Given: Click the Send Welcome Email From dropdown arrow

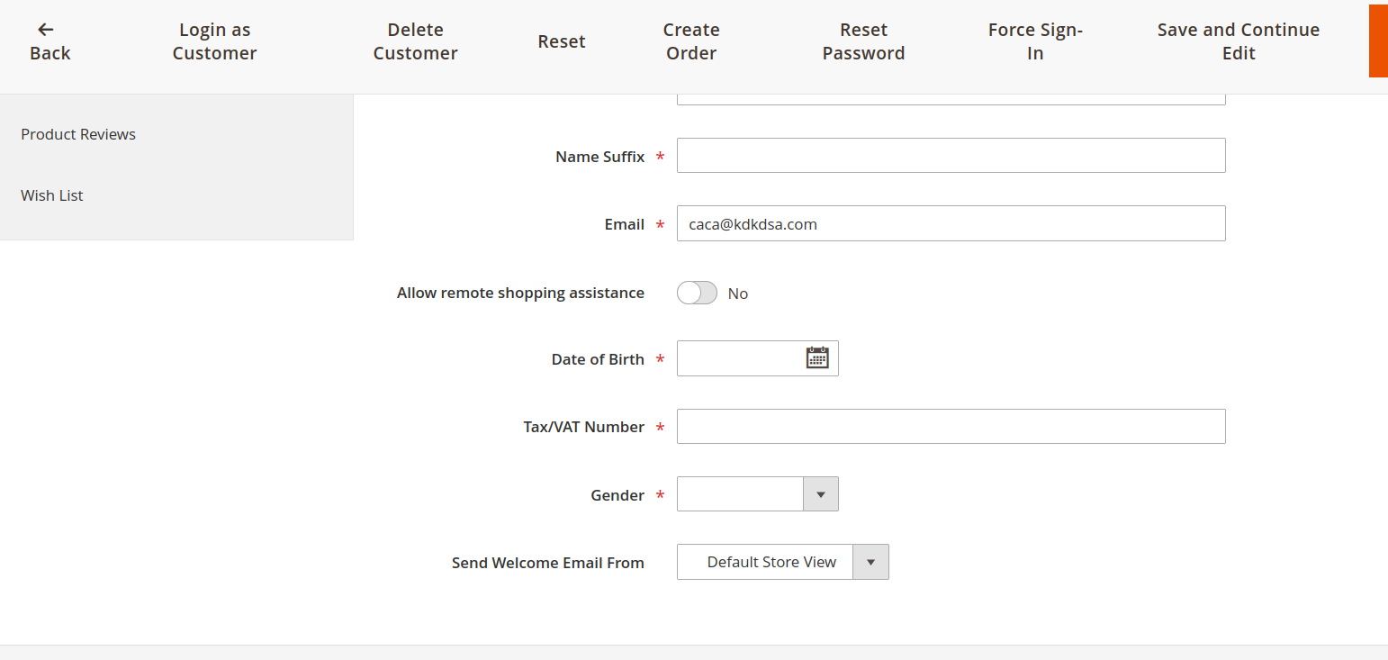Looking at the screenshot, I should [870, 561].
